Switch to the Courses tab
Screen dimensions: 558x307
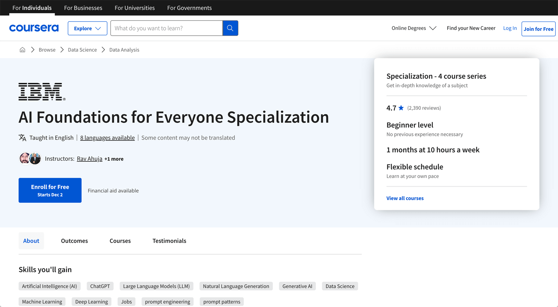120,241
